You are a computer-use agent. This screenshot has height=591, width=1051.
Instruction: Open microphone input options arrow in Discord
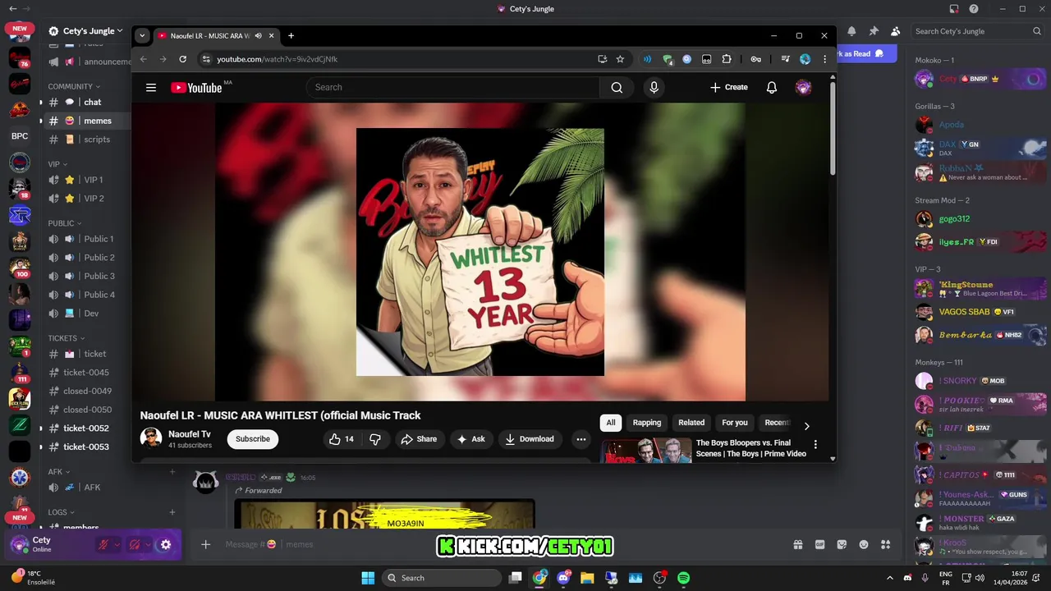pos(117,544)
